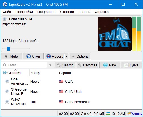This screenshot has width=143, height=117.
Task: Click the blue stop icon on Стоп
Action: [x=29, y=56]
